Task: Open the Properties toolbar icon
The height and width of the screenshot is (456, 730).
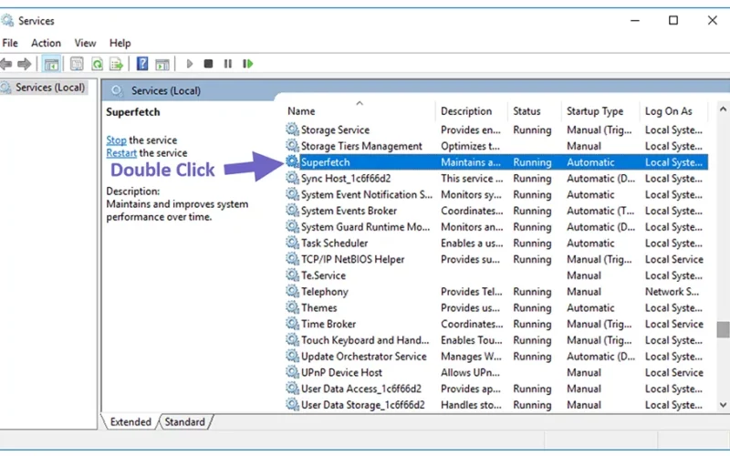Action: point(77,64)
